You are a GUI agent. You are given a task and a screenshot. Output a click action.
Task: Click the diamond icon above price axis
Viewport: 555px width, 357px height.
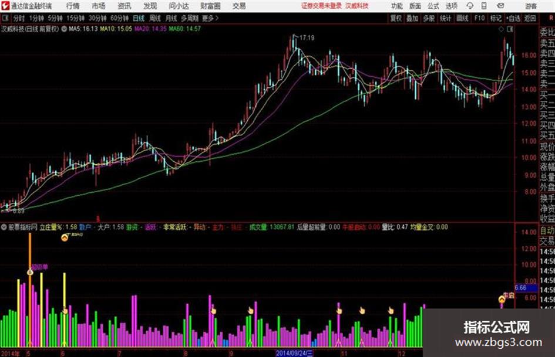coord(501,29)
